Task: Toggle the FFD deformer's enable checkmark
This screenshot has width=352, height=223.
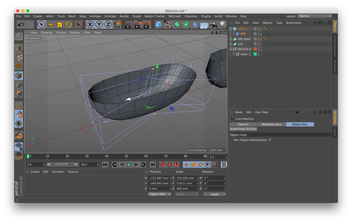Action: (261, 34)
